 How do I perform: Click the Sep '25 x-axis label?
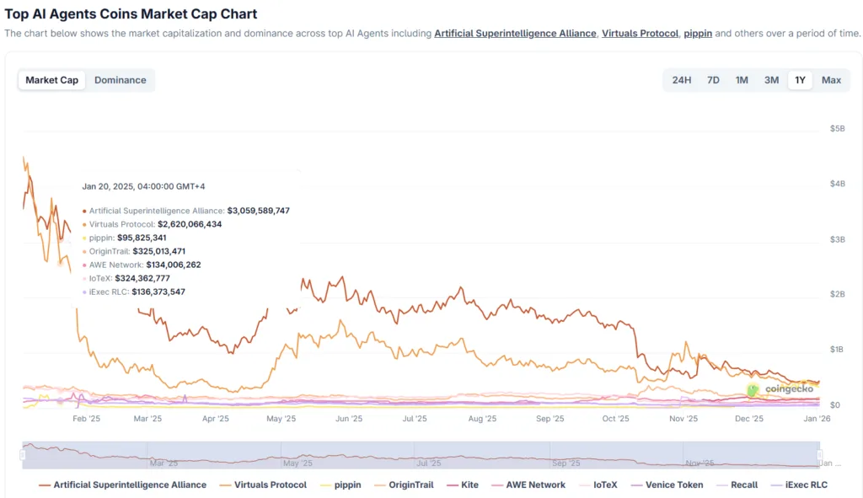549,419
